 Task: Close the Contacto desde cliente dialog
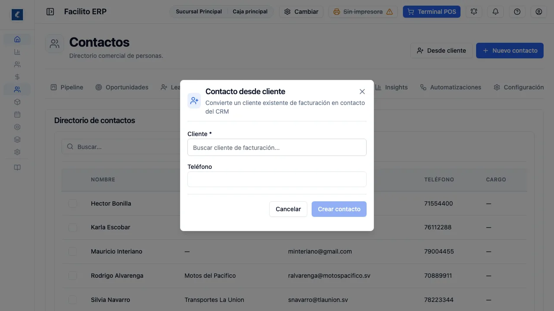click(x=362, y=92)
